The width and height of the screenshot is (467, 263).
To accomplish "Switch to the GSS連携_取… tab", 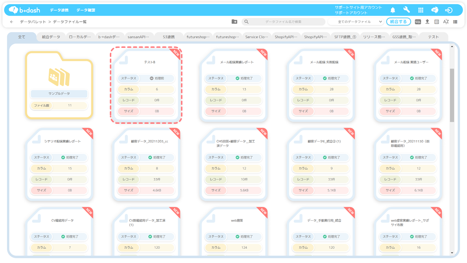I will tap(404, 37).
